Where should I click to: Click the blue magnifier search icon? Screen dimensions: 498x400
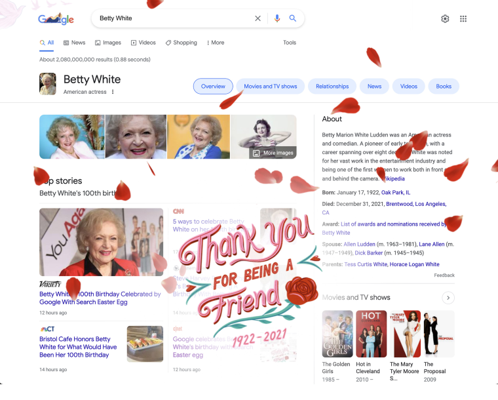click(293, 18)
